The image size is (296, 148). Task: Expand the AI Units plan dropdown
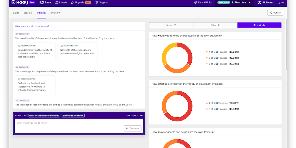coord(250,3)
